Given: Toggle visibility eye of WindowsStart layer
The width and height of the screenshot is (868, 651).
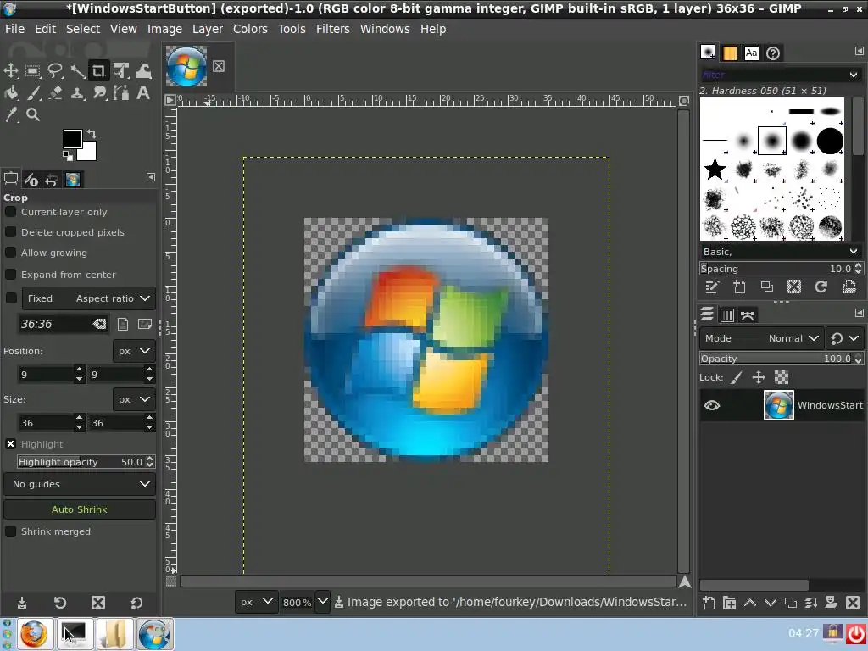Looking at the screenshot, I should (712, 405).
